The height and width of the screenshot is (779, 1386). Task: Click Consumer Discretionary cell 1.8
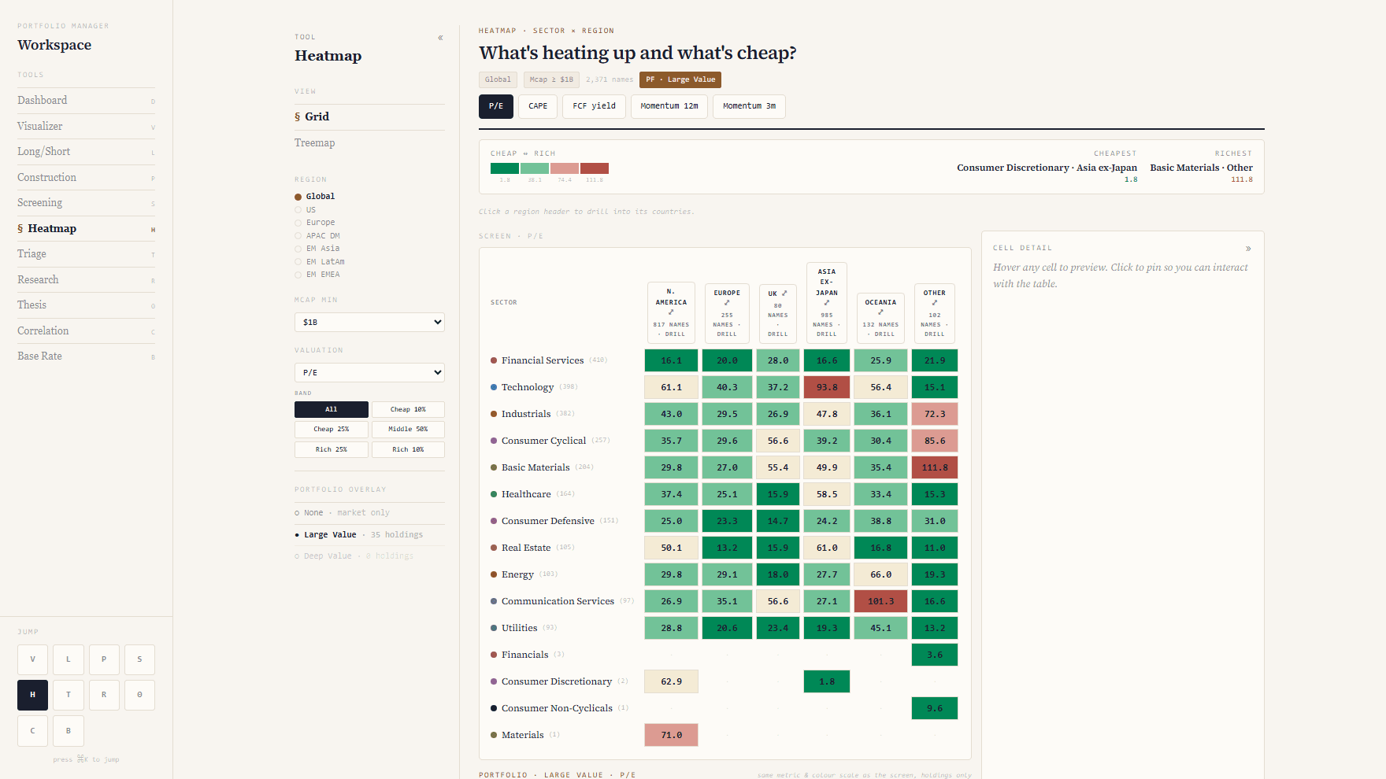(827, 681)
